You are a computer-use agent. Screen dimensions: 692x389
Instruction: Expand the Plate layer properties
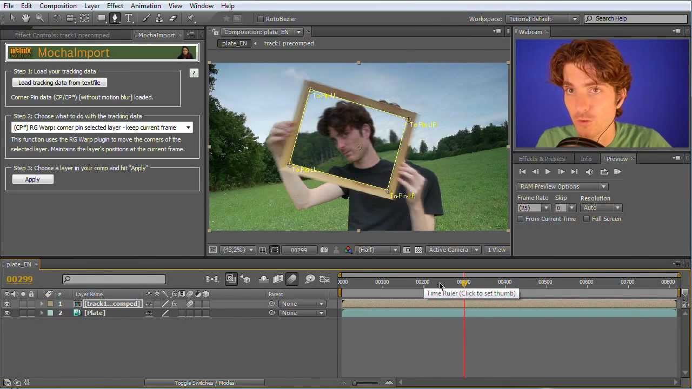coord(42,313)
